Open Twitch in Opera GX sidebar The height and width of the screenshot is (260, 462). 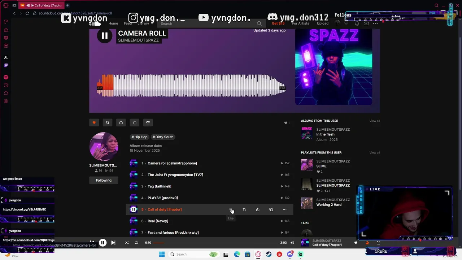[6, 65]
